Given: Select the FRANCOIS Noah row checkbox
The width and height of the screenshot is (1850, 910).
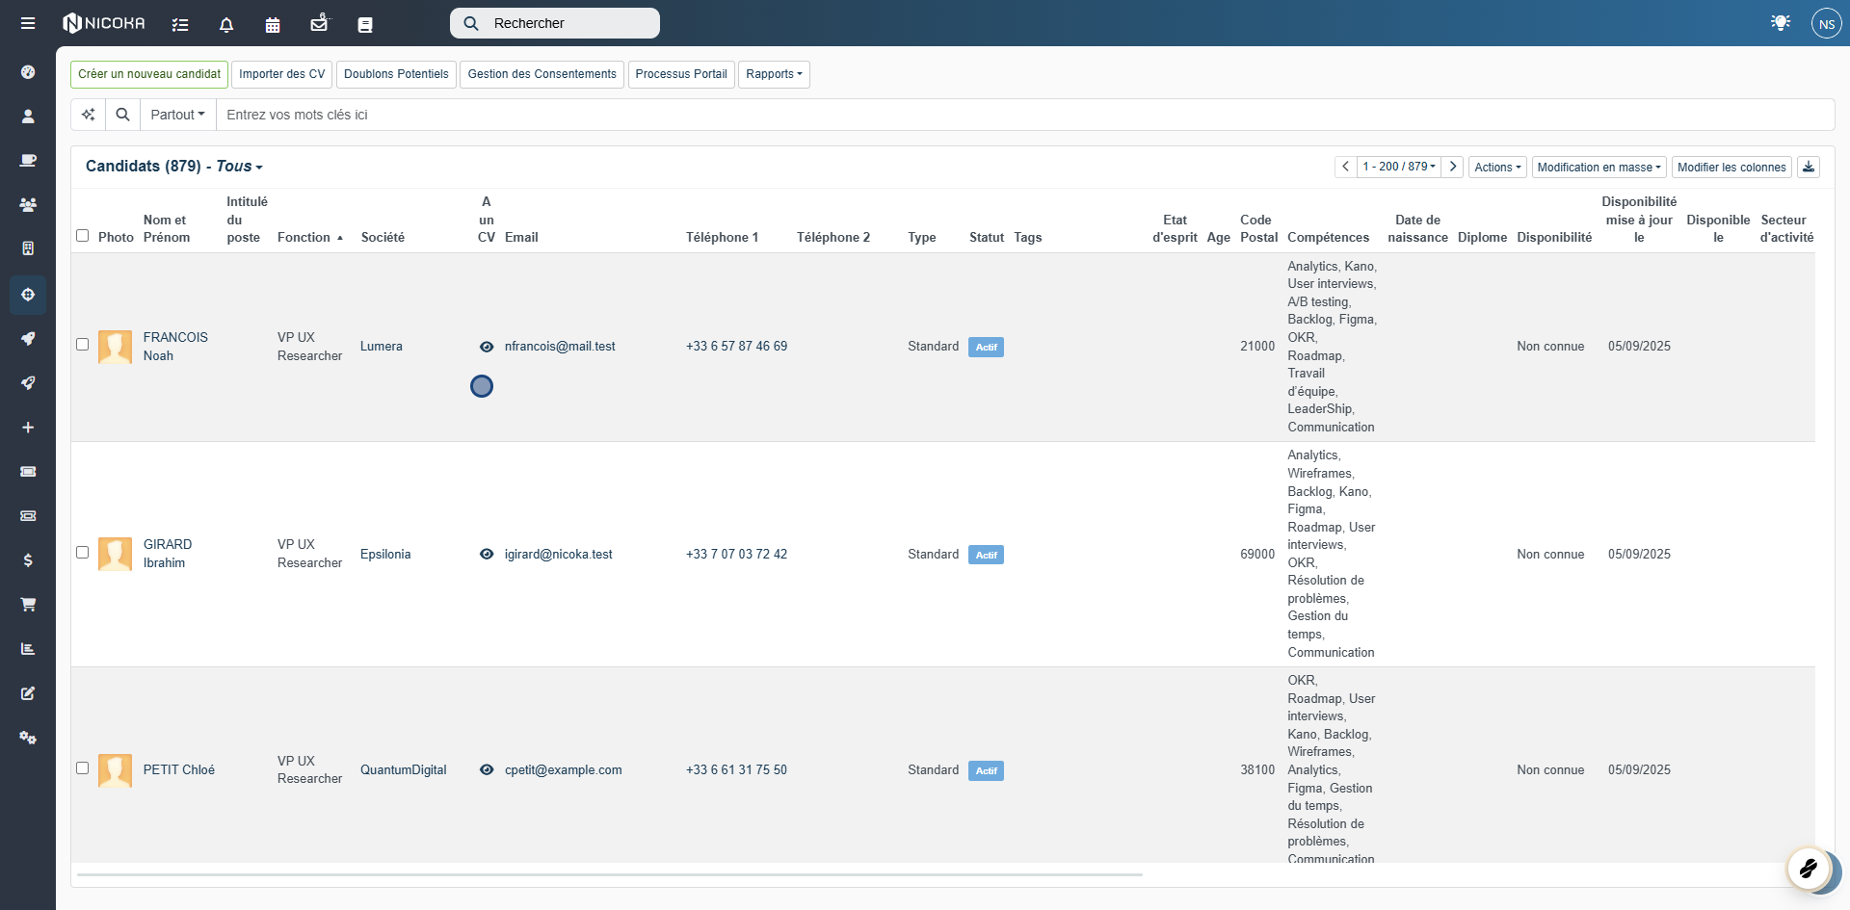Looking at the screenshot, I should pos(83,345).
